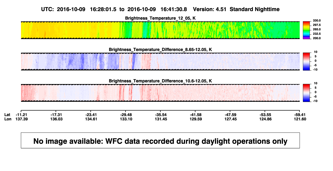Click the Brightness_Temperature_12_05 color scale bar
The width and height of the screenshot is (333, 171).
click(x=307, y=30)
